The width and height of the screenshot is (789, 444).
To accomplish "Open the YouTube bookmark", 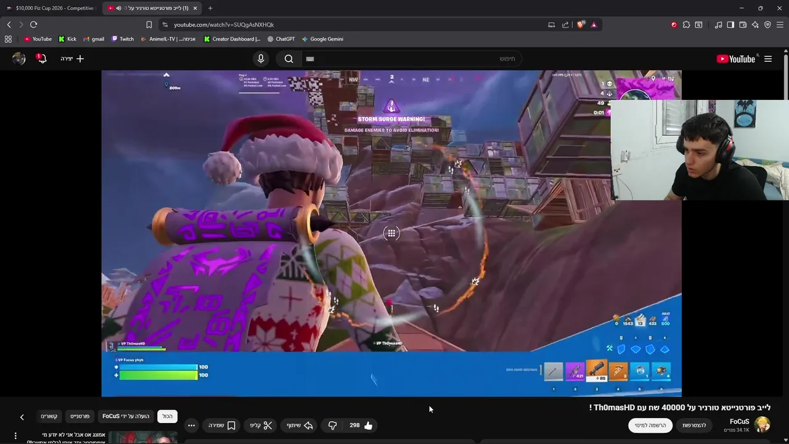I will (38, 39).
